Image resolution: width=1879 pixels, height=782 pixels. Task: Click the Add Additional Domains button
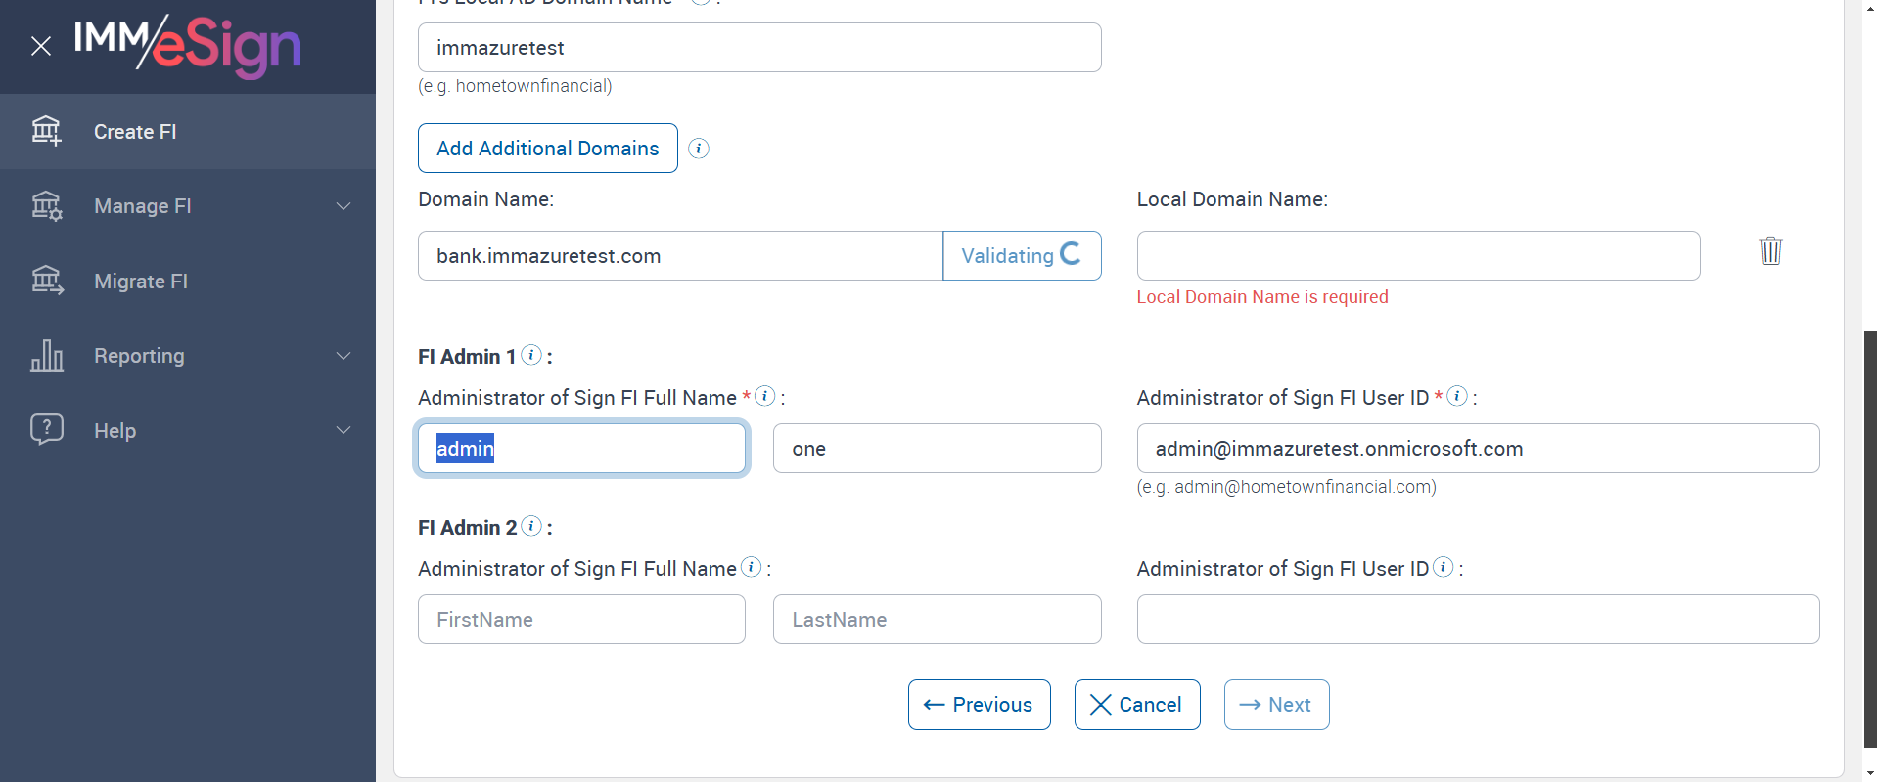click(x=548, y=149)
